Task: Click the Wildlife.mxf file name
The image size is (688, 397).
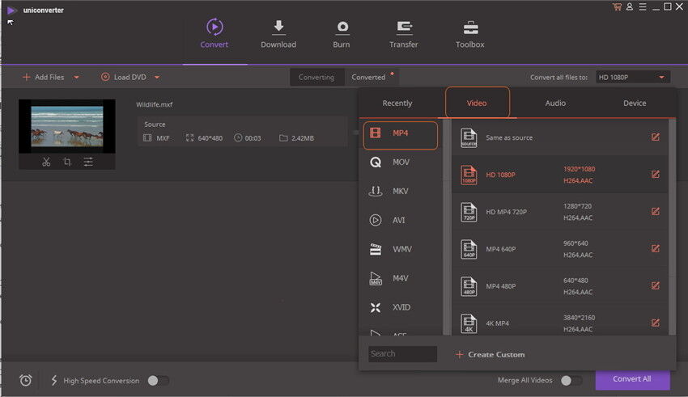Action: [154, 105]
